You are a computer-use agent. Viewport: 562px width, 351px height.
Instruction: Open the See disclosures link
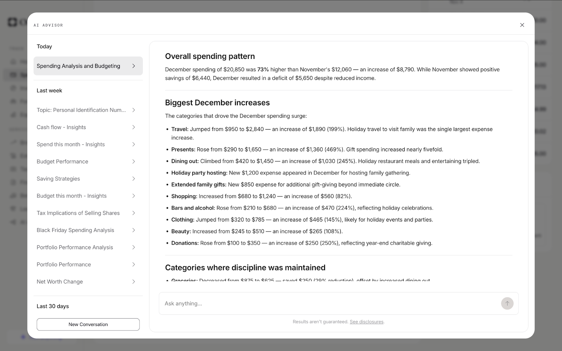366,322
